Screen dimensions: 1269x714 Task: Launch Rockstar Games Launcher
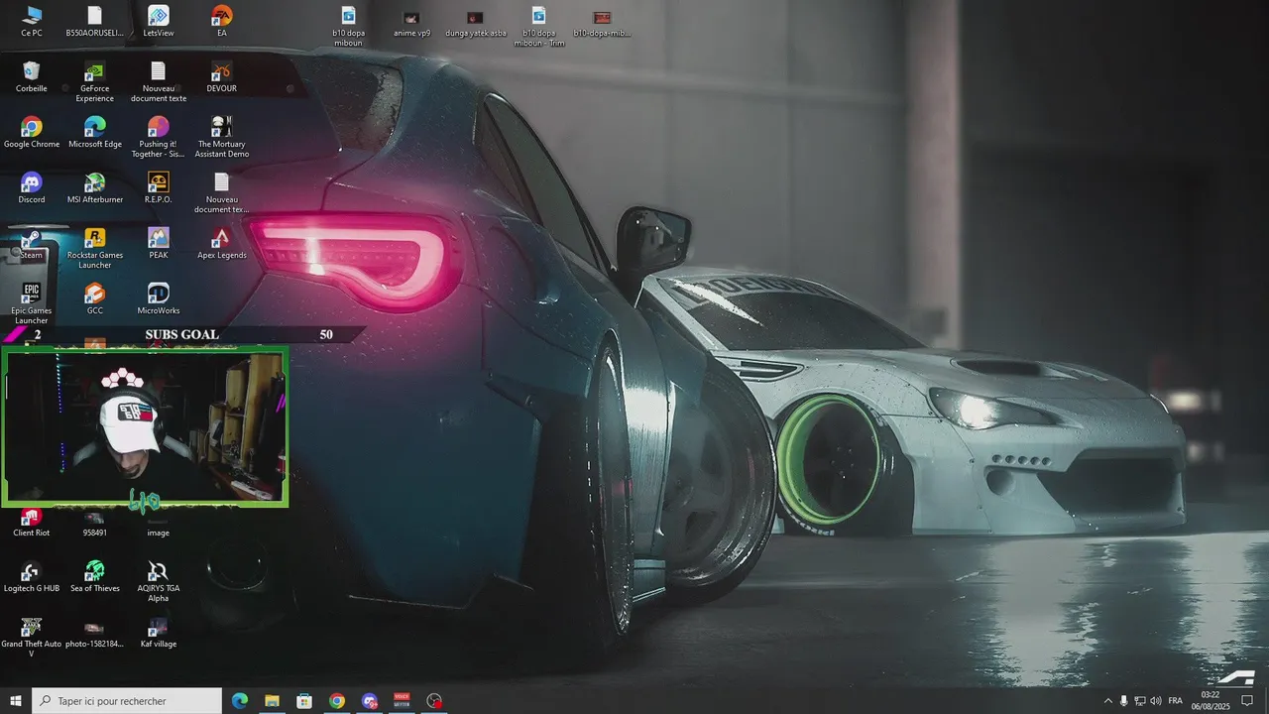click(94, 248)
